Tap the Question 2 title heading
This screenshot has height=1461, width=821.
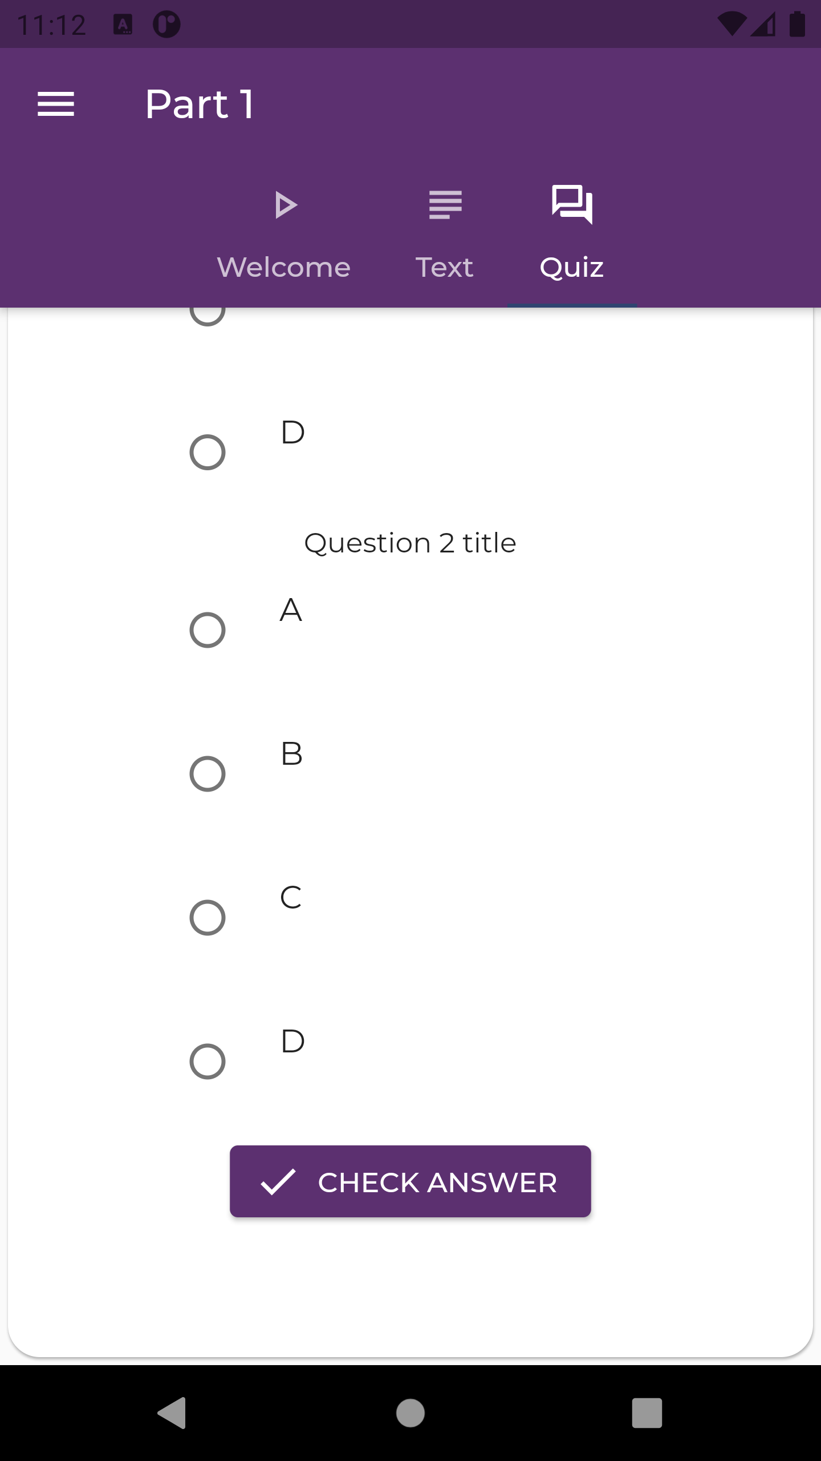[x=410, y=543]
